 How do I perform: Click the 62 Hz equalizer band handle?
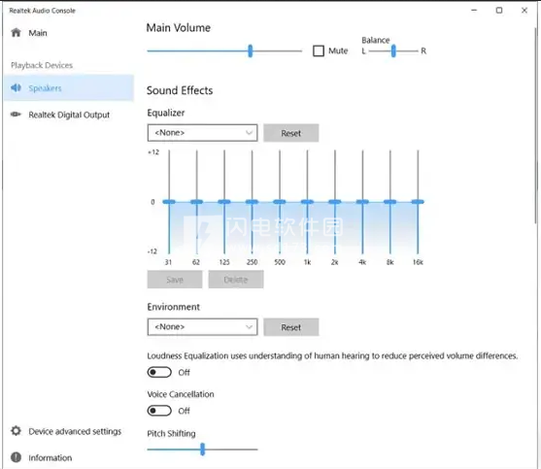tap(196, 202)
